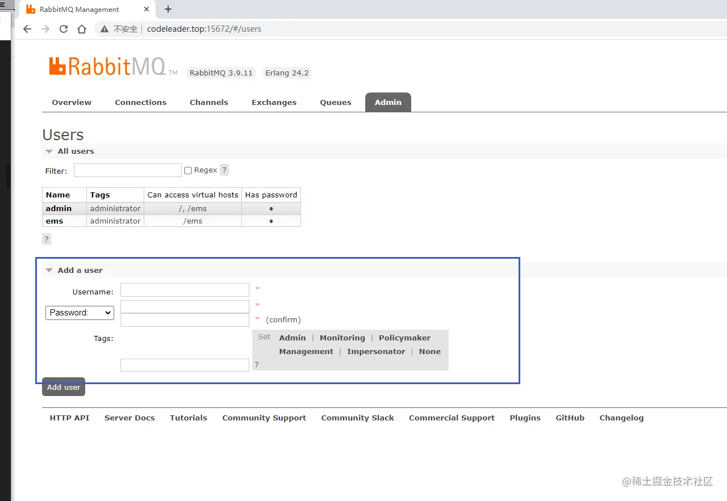This screenshot has height=501, width=727.
Task: Click the browser address bar URL
Action: (204, 29)
